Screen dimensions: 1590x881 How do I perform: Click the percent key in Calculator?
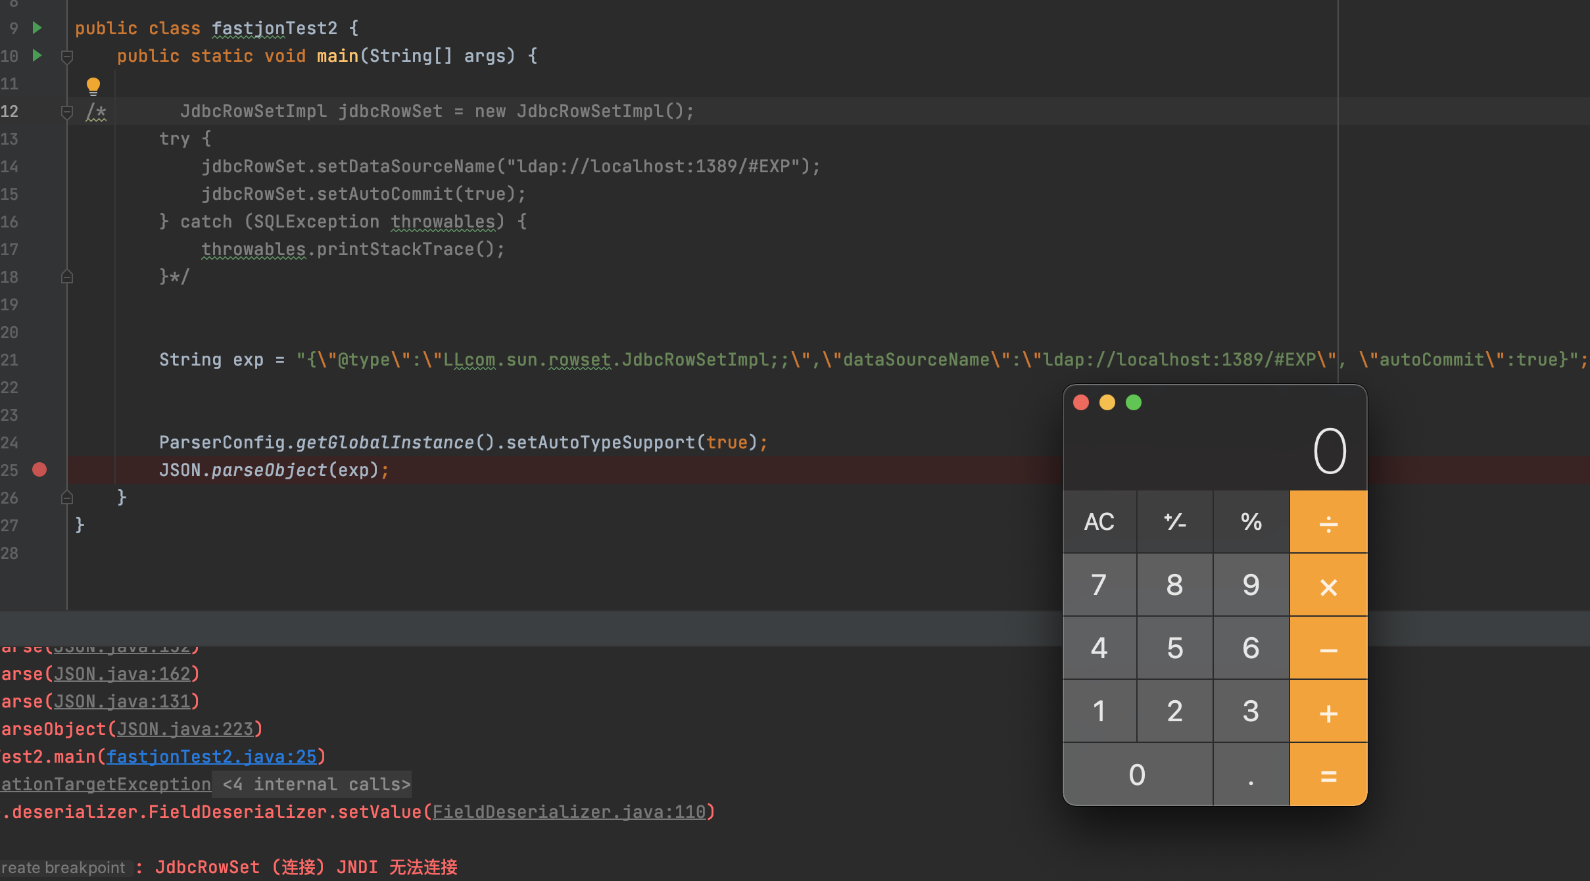tap(1251, 522)
